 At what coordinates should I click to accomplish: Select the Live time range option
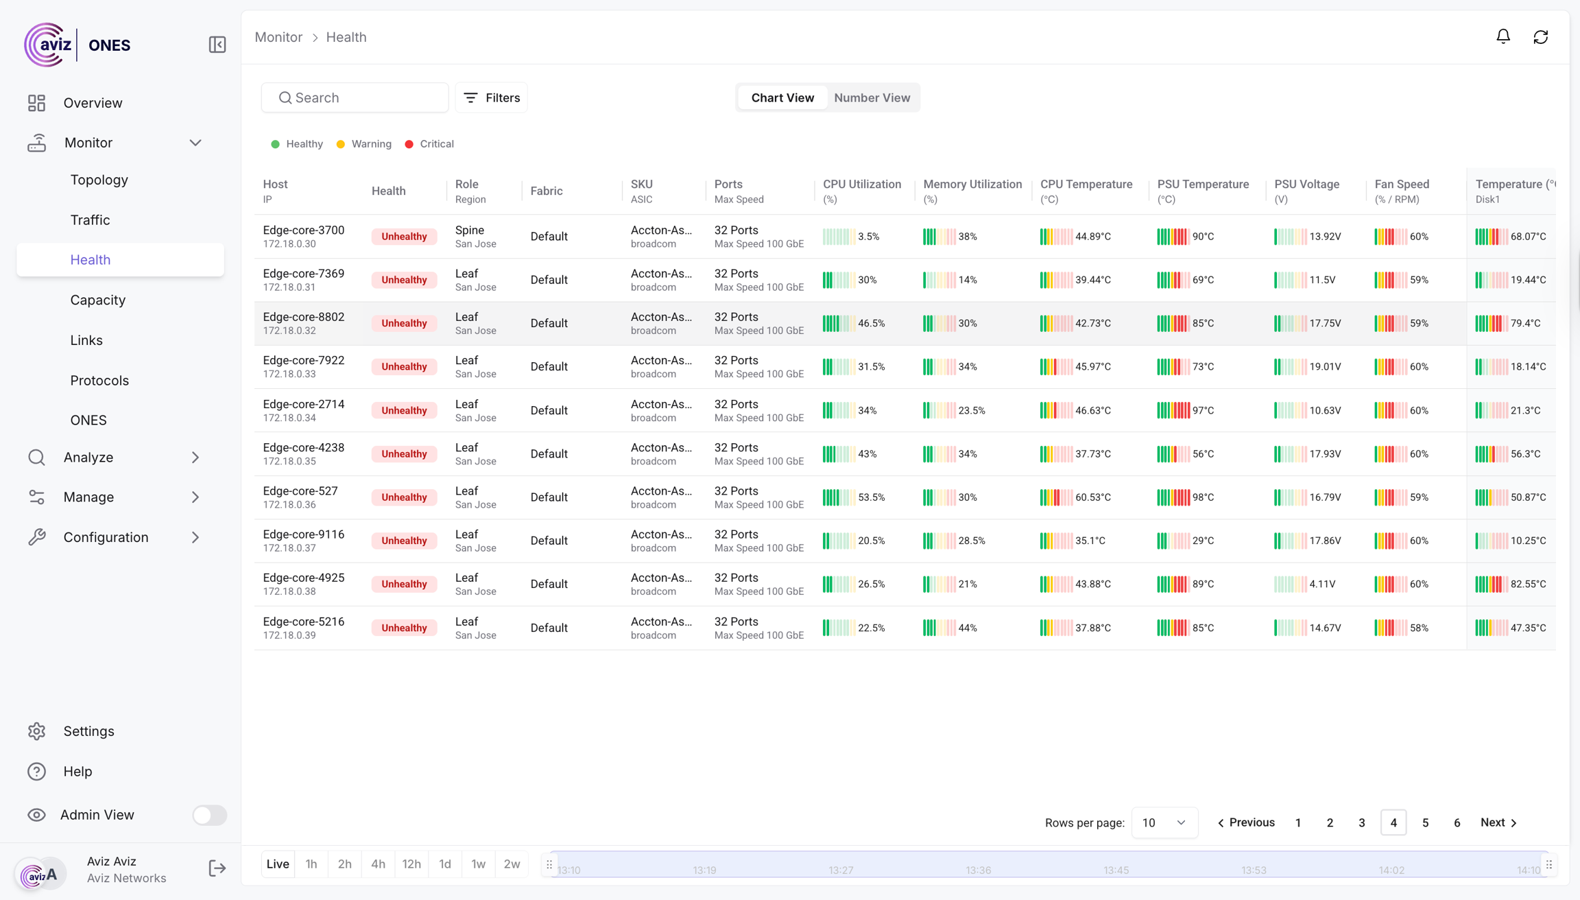[278, 864]
